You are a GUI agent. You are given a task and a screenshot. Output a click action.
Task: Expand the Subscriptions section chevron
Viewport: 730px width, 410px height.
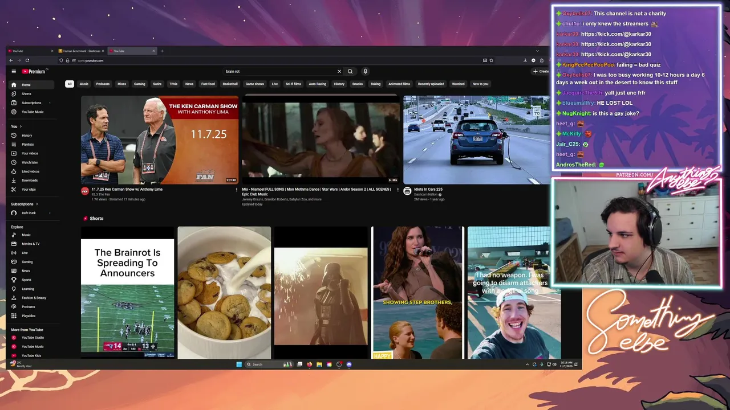37,204
